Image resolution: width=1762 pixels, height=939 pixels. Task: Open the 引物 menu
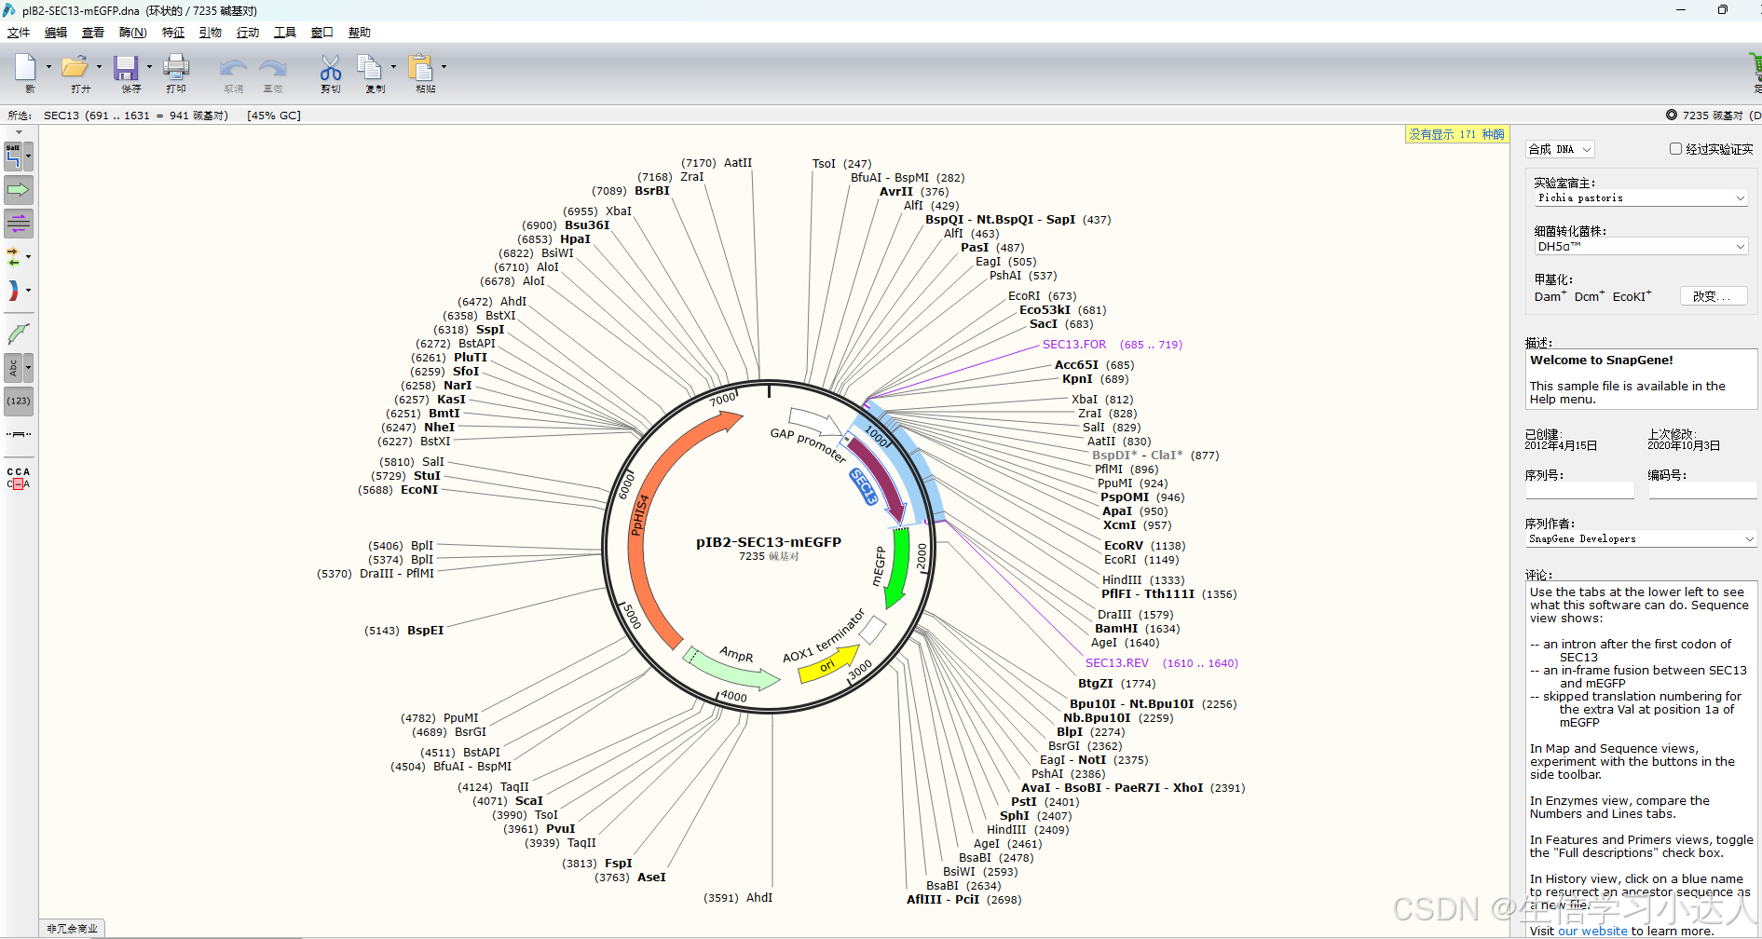tap(211, 33)
